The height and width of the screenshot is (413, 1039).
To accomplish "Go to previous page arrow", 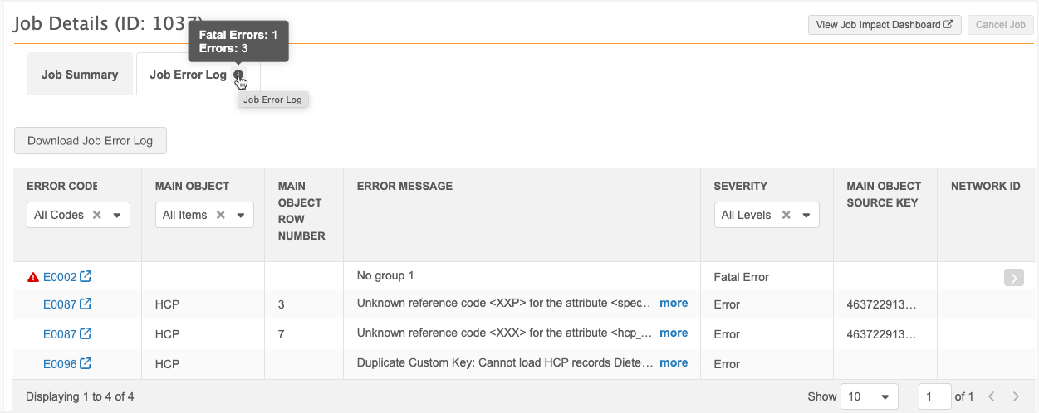I will tap(992, 396).
